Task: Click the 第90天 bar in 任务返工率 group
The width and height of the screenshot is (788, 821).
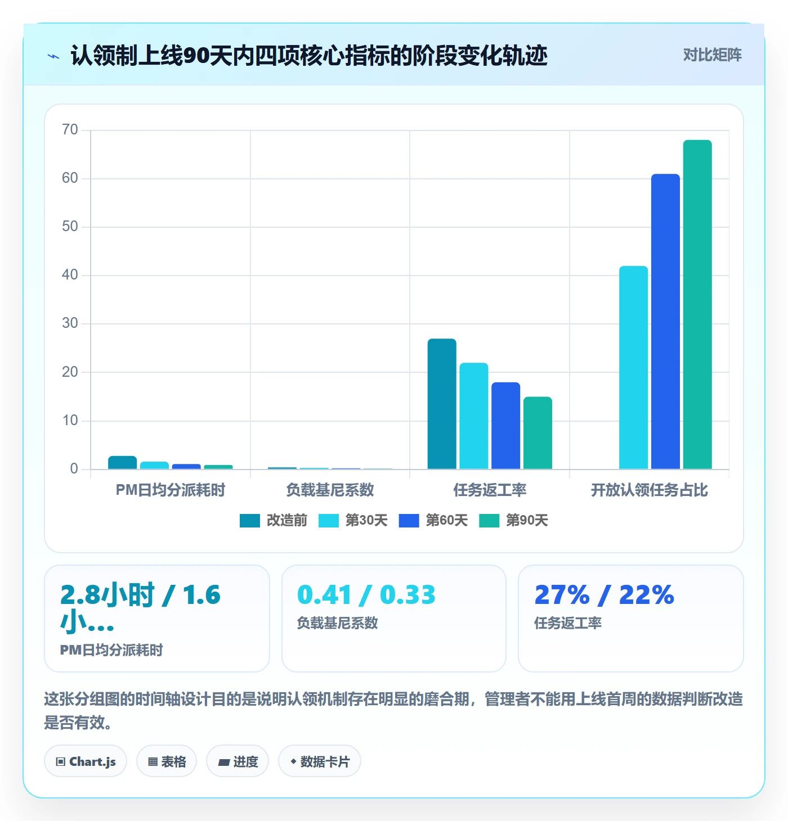Action: pos(538,433)
